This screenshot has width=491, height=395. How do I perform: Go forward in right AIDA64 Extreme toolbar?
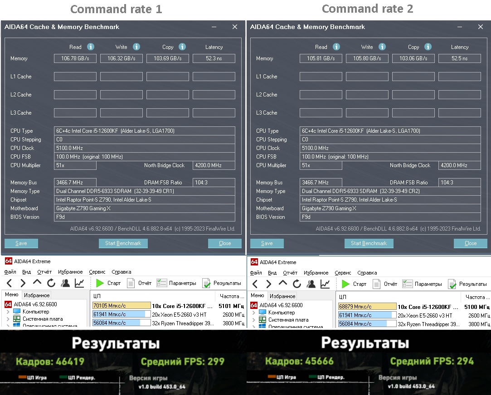point(269,284)
